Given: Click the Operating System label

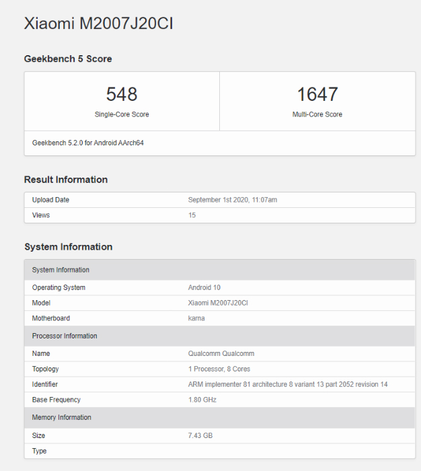Looking at the screenshot, I should tap(59, 287).
